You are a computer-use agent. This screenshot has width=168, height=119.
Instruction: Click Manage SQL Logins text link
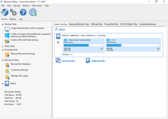point(19,76)
